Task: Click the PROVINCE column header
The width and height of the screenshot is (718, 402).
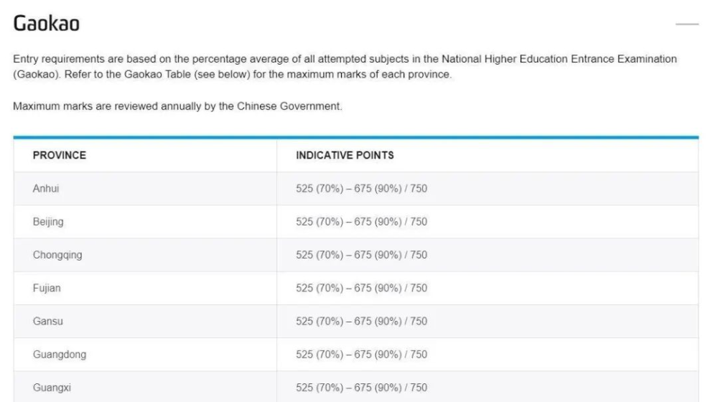Action: (x=60, y=155)
